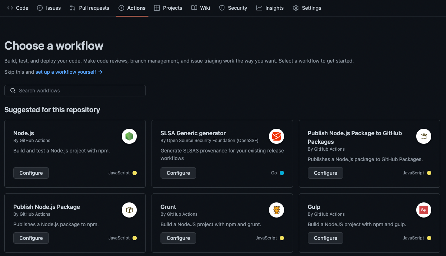
Task: Click the Grunt boar logo
Action: click(277, 210)
